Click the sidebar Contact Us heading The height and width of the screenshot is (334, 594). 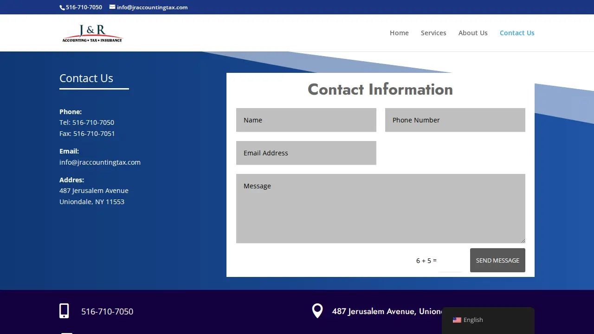(x=86, y=78)
